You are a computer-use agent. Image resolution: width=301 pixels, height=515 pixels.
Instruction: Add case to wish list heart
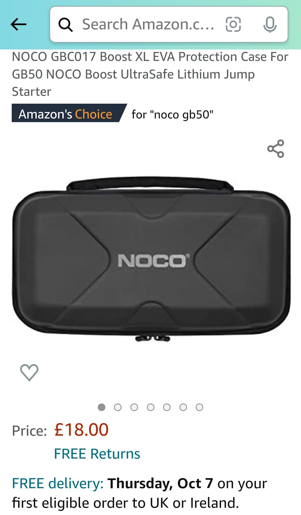29,372
